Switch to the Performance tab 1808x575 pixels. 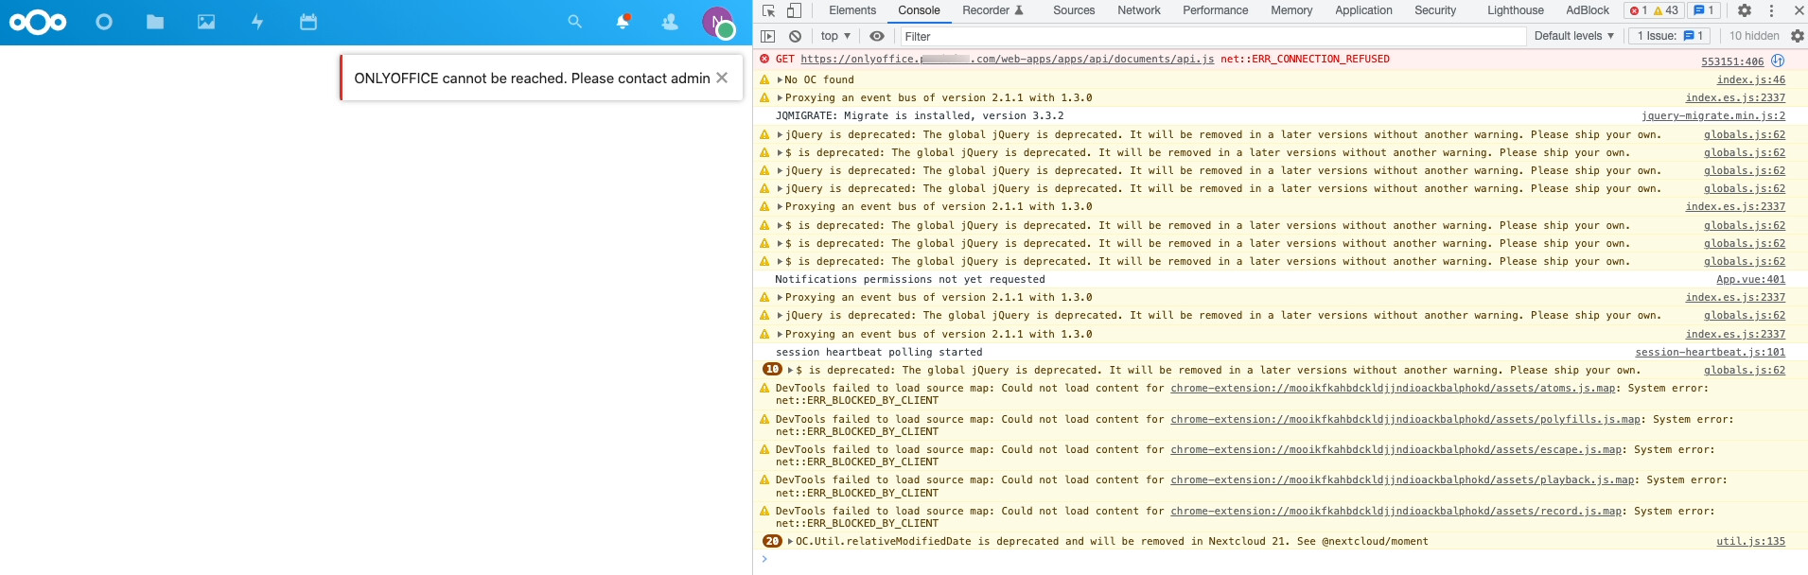(1216, 10)
